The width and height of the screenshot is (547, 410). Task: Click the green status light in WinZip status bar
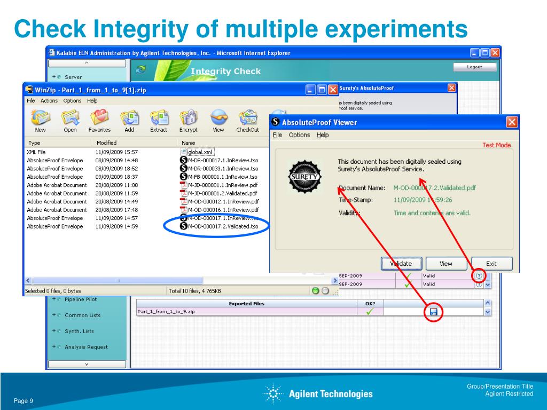pyautogui.click(x=315, y=290)
